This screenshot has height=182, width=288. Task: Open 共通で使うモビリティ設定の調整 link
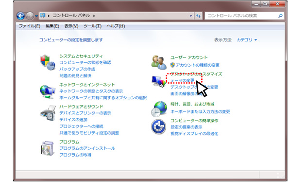pyautogui.click(x=89, y=133)
